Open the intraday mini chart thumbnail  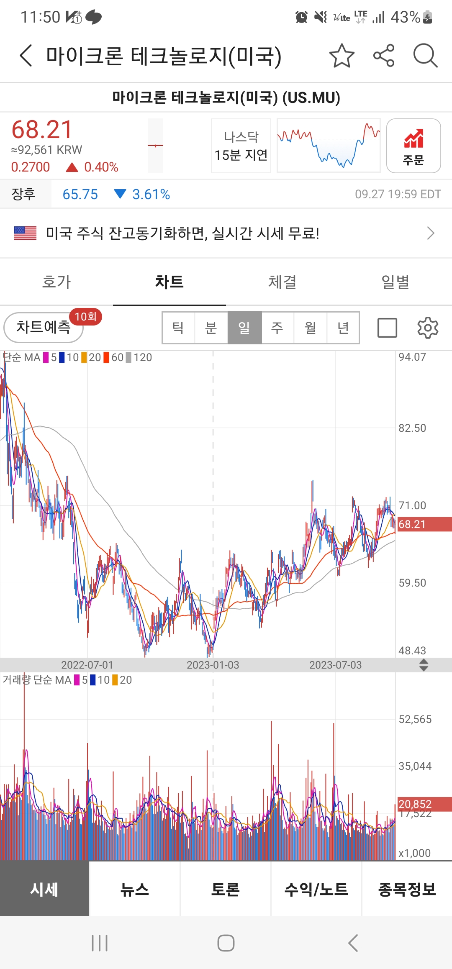click(x=329, y=146)
